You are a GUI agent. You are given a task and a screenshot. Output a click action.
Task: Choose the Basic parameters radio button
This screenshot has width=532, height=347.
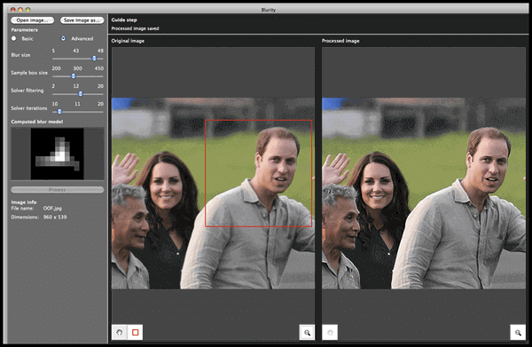[x=14, y=38]
